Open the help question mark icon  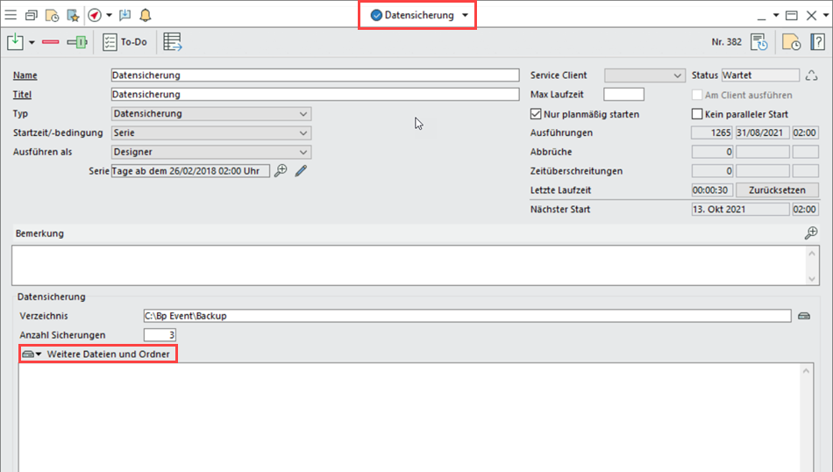(817, 42)
